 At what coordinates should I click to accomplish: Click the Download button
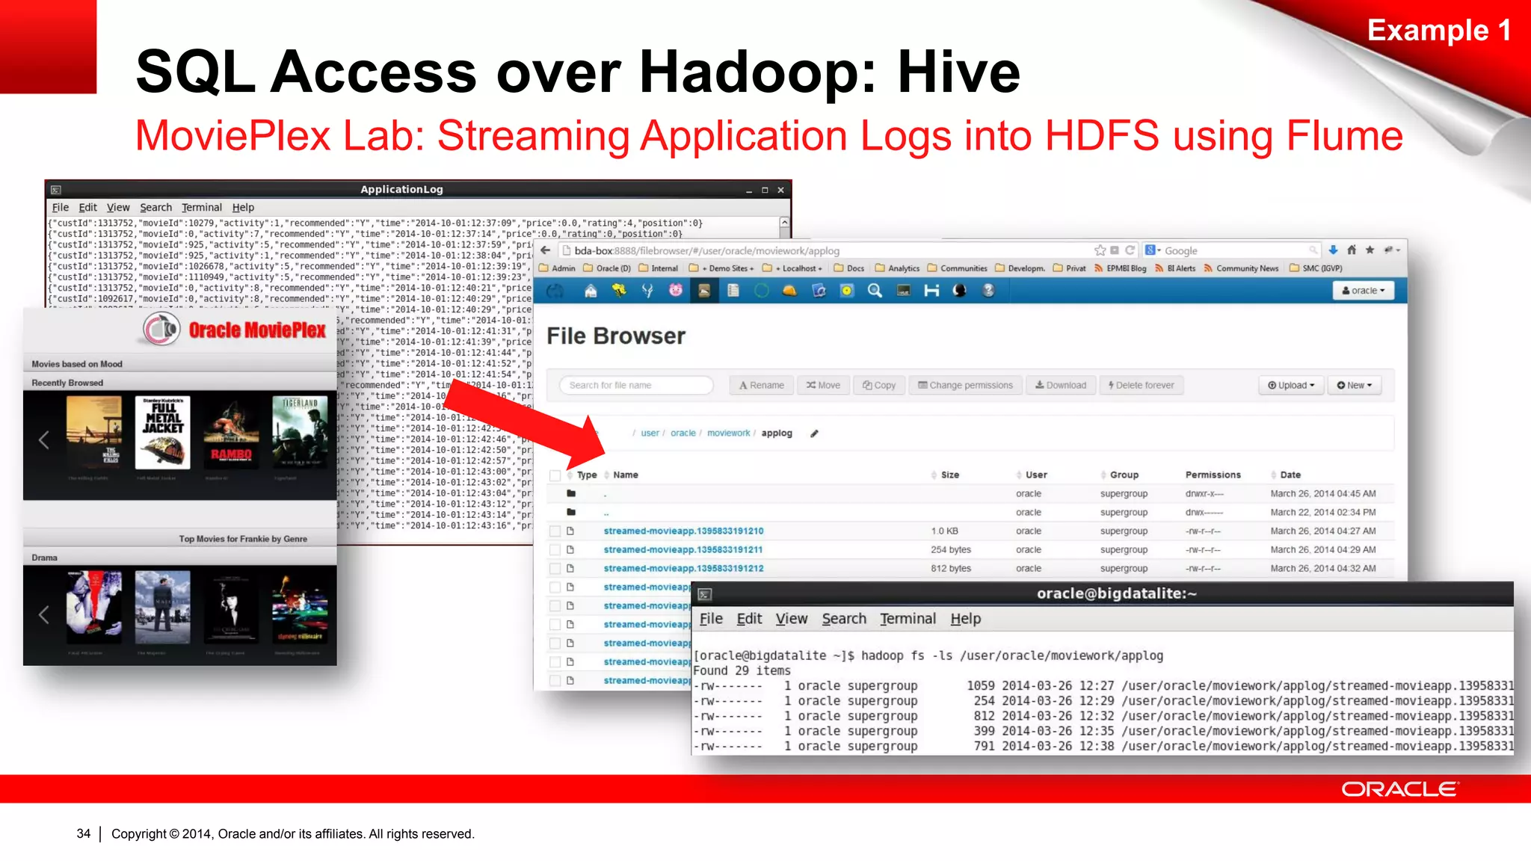tap(1061, 386)
